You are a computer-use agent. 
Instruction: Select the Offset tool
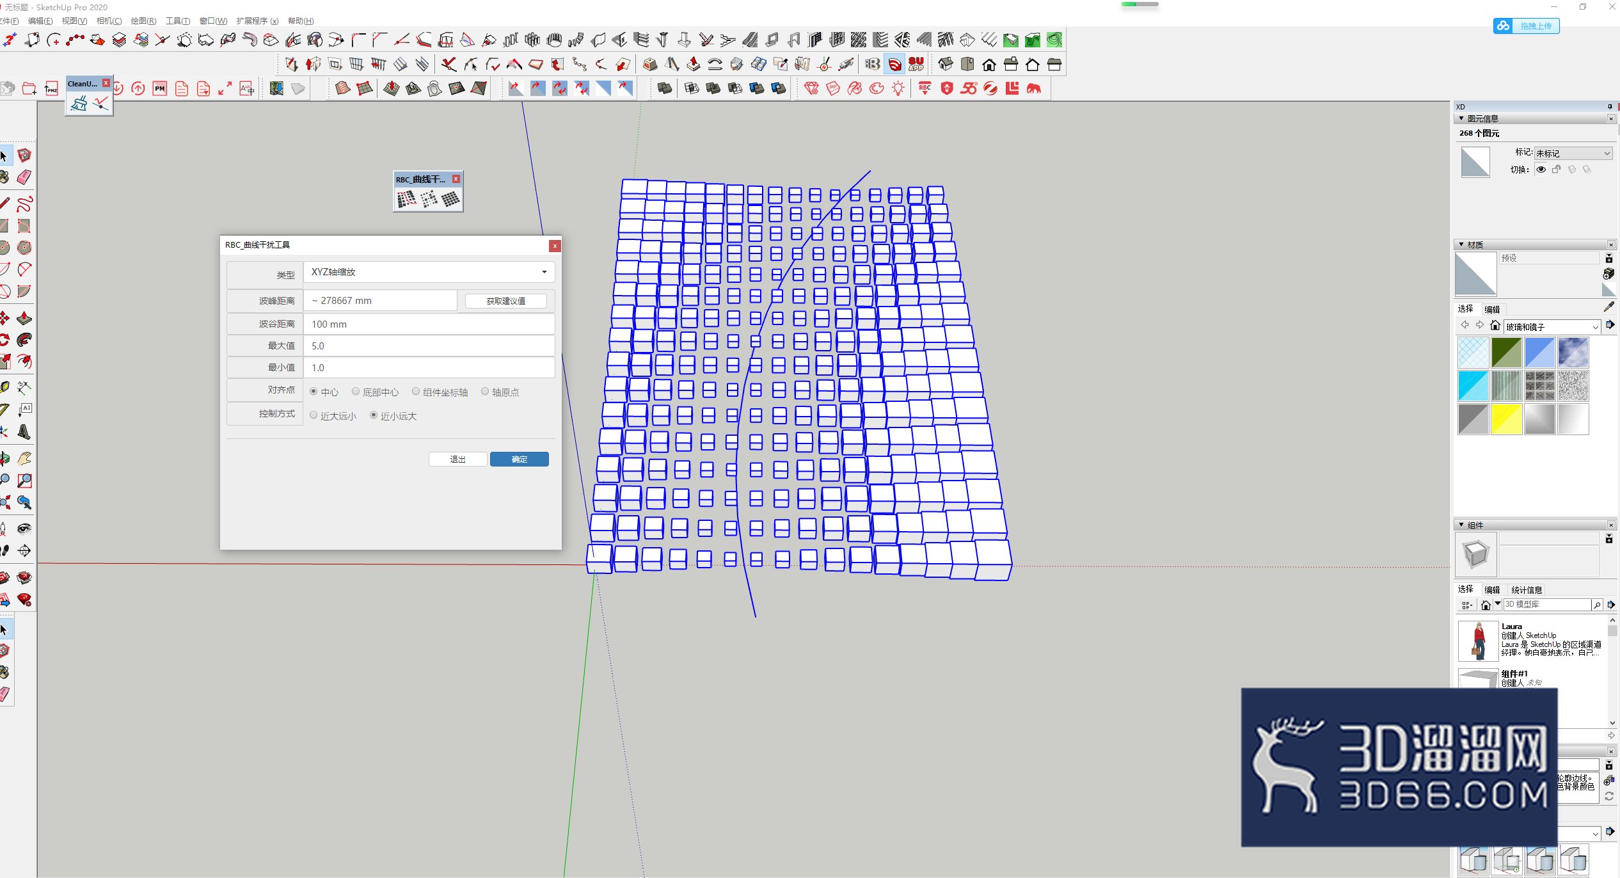click(x=24, y=362)
